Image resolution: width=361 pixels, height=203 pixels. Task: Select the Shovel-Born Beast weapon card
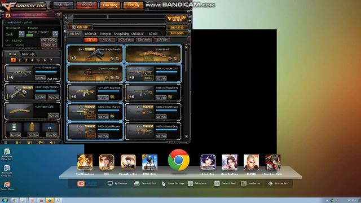click(x=95, y=73)
